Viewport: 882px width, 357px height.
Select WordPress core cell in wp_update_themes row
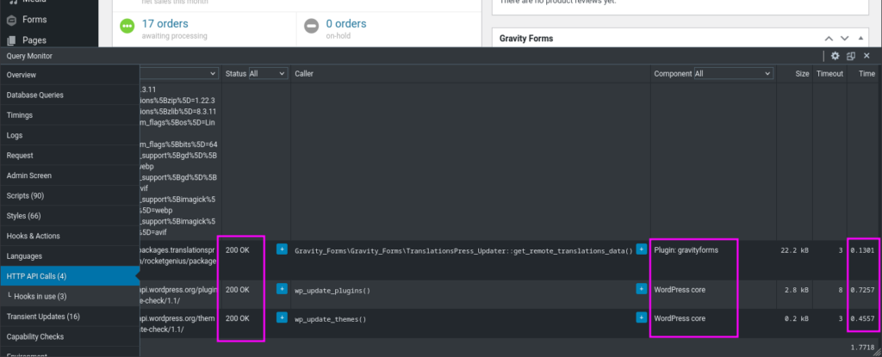680,318
